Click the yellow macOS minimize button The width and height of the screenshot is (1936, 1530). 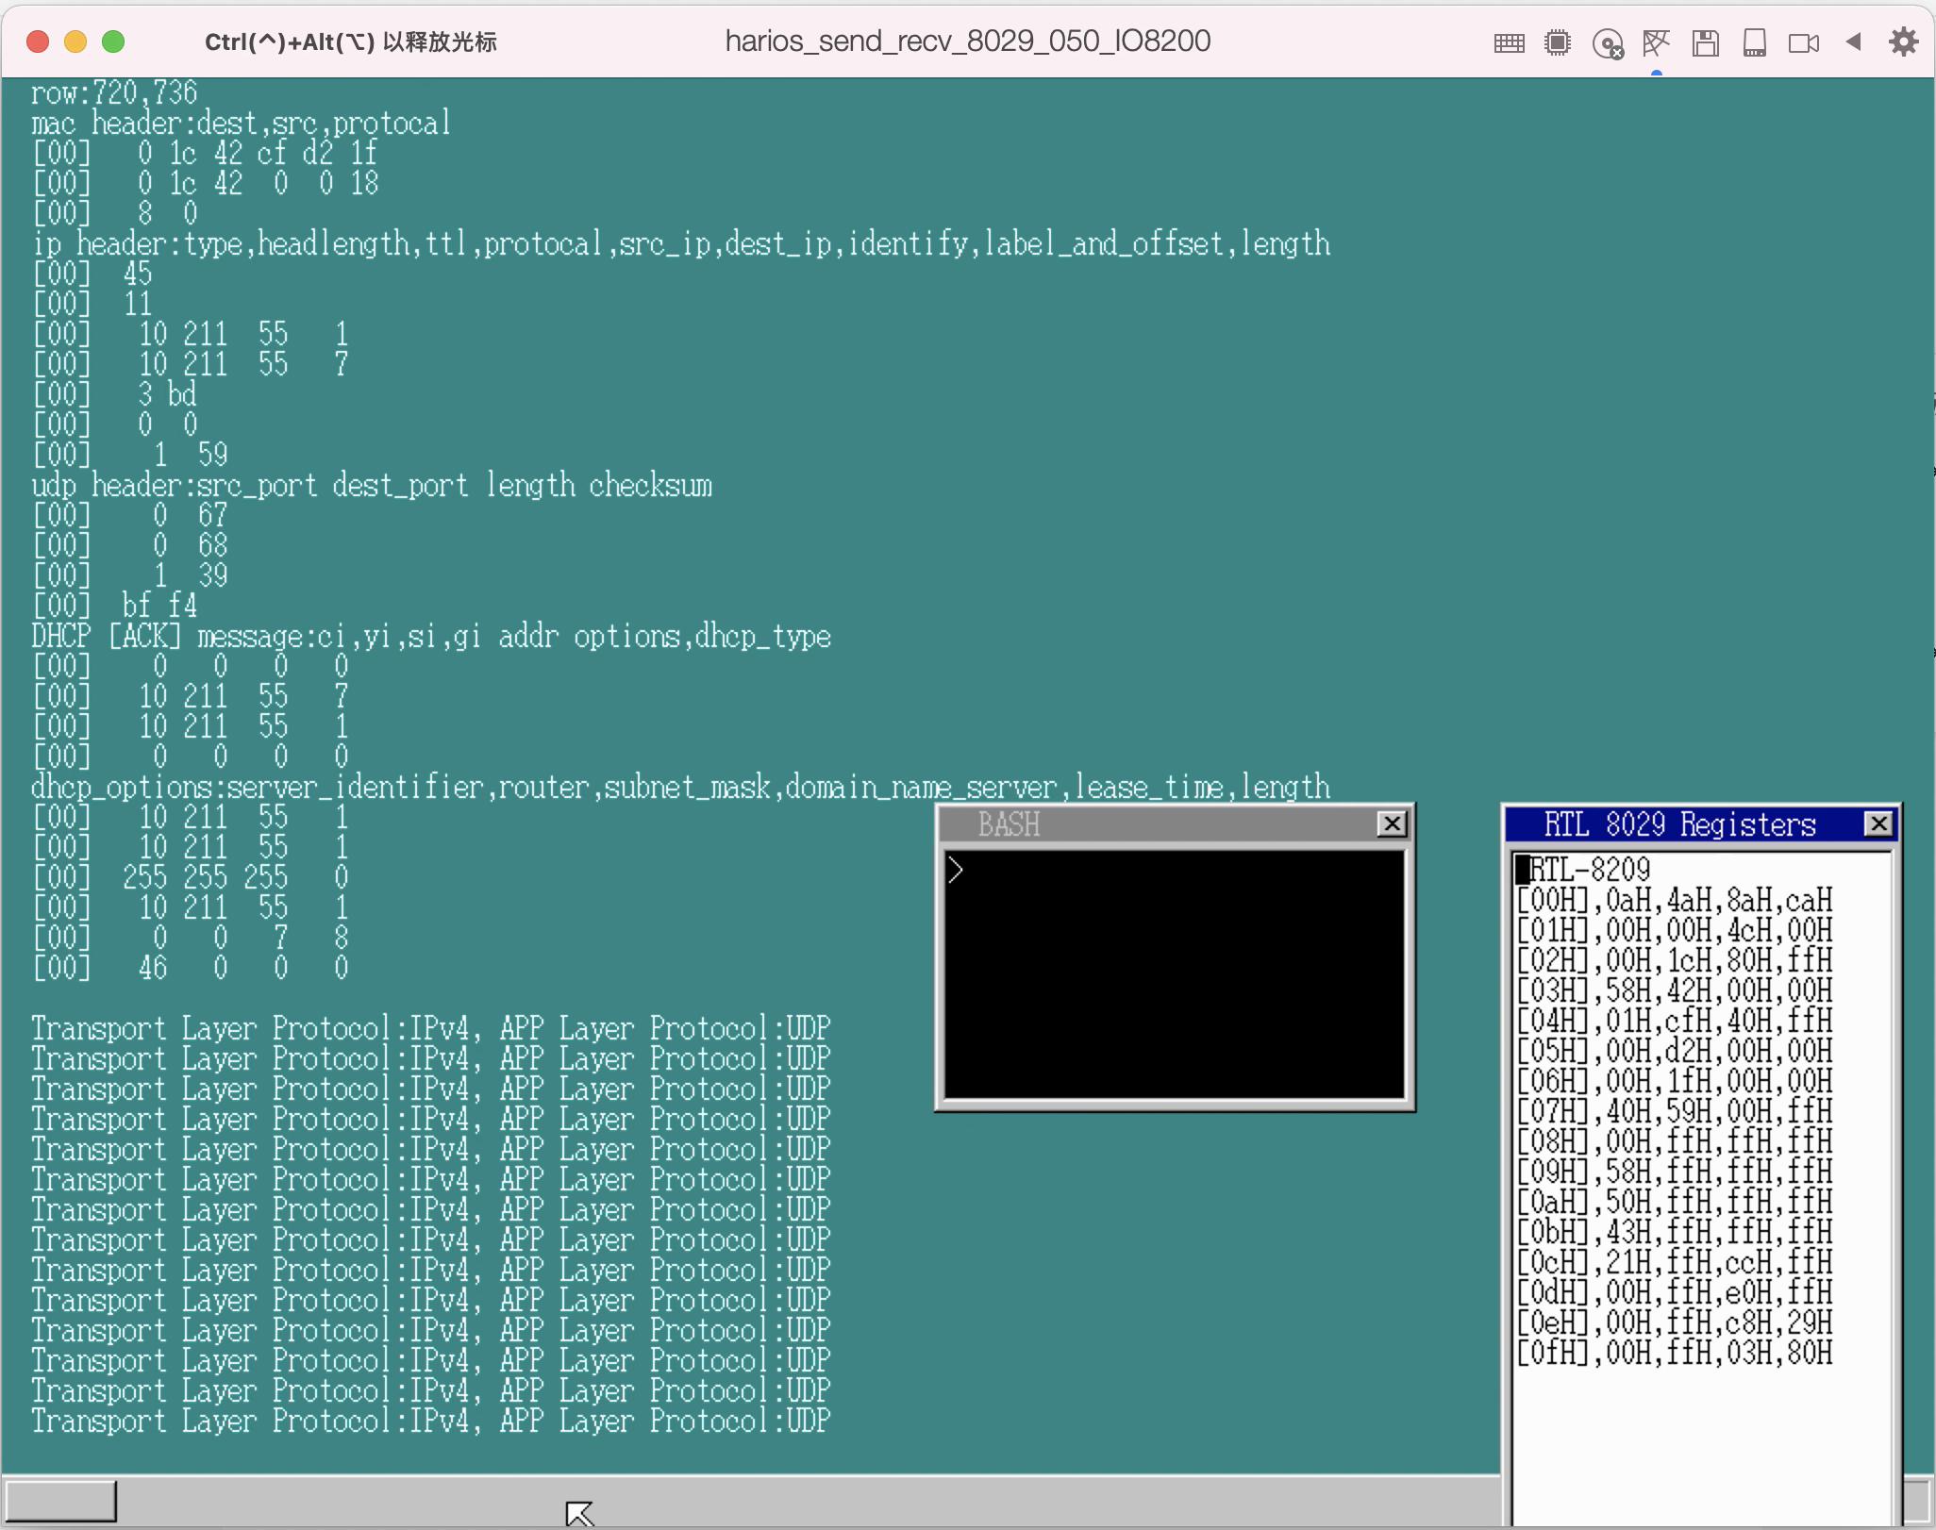75,42
